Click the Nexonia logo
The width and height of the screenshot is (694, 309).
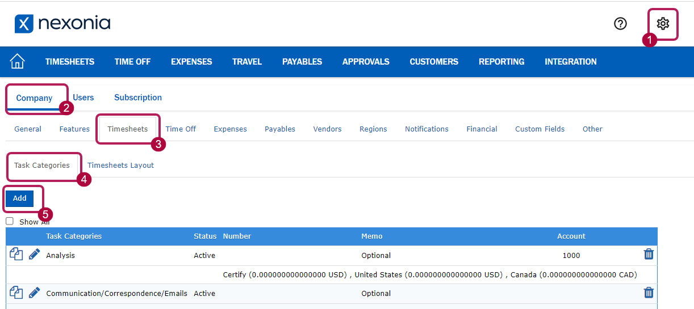point(62,24)
